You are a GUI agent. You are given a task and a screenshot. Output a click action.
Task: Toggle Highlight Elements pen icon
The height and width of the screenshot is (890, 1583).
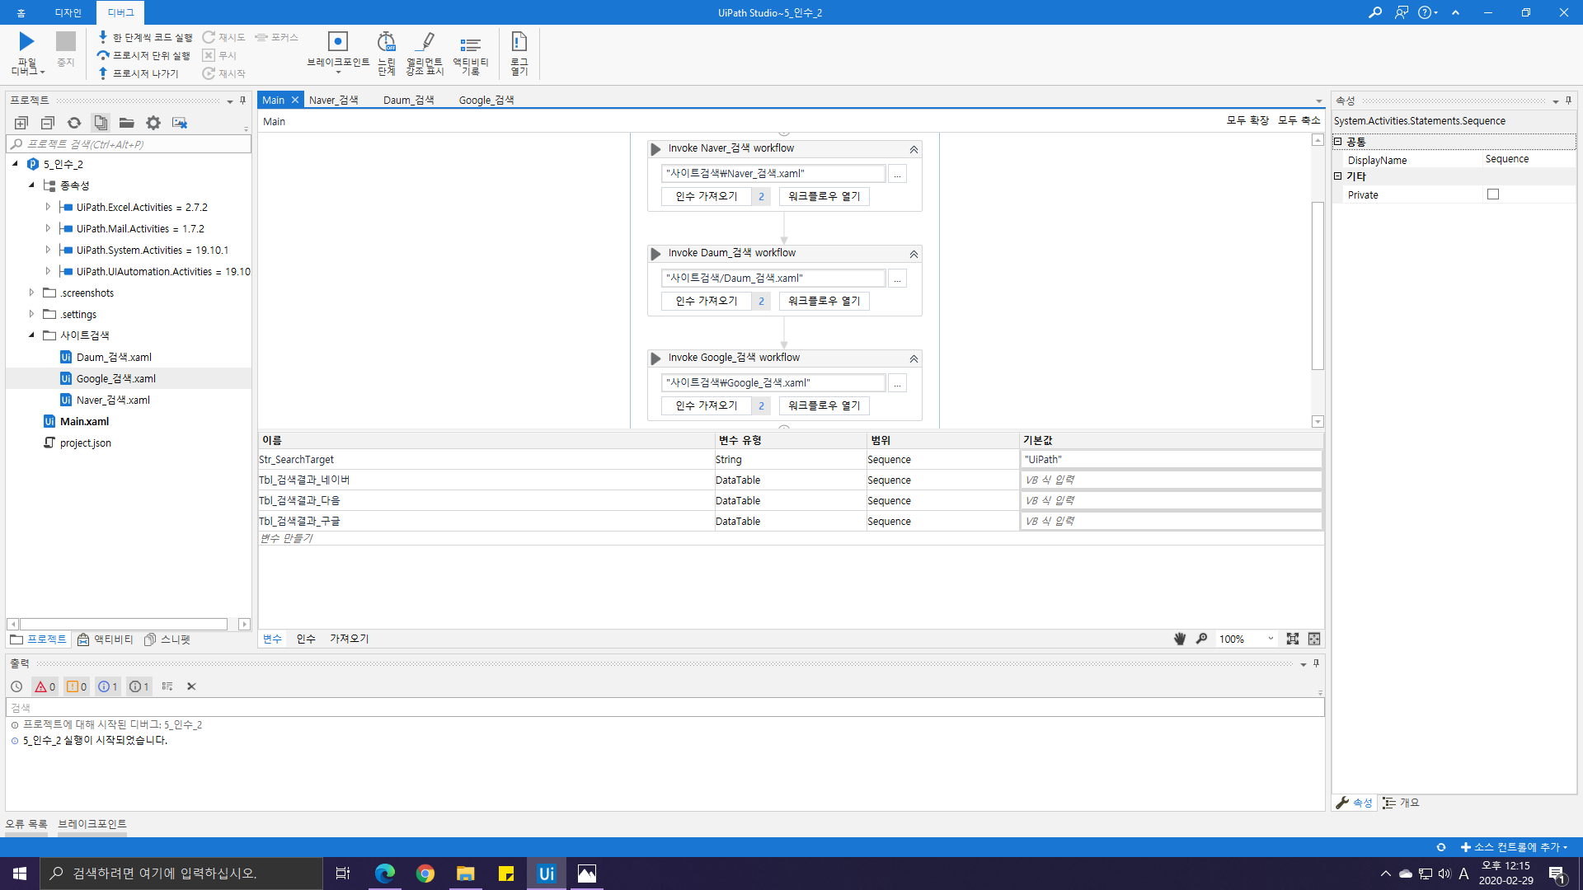pos(425,42)
